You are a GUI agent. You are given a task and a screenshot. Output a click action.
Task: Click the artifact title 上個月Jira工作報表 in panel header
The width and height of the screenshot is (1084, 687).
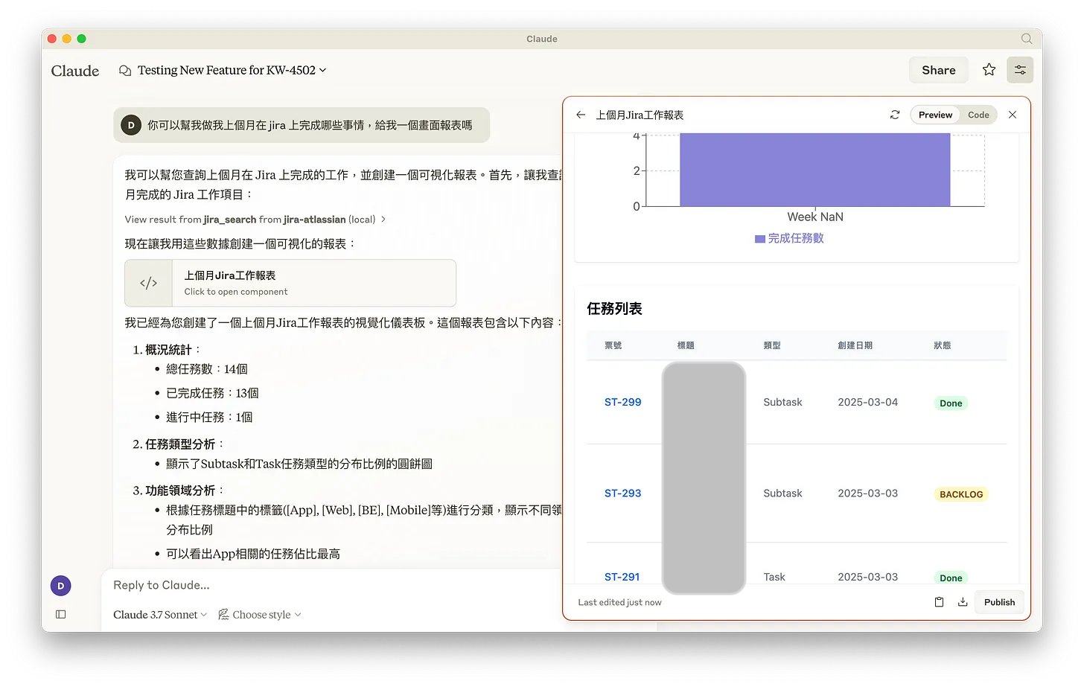(640, 115)
